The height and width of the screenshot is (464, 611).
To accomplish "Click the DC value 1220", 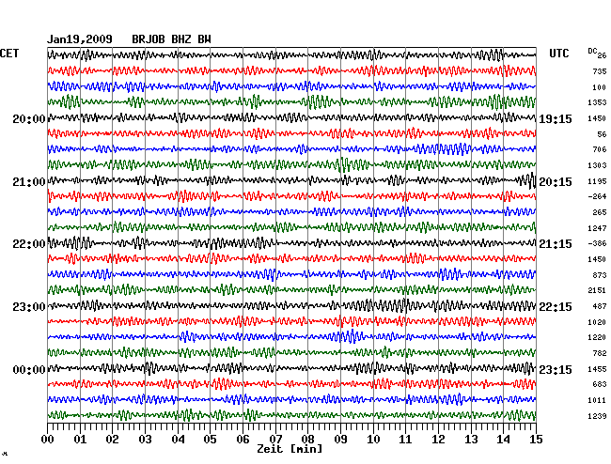I will point(597,337).
